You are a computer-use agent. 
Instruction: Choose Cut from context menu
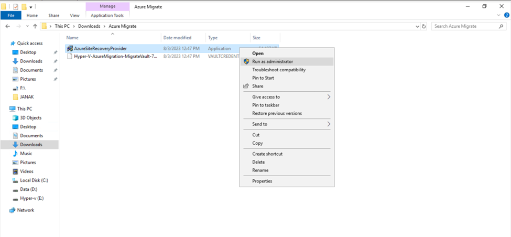click(287, 135)
